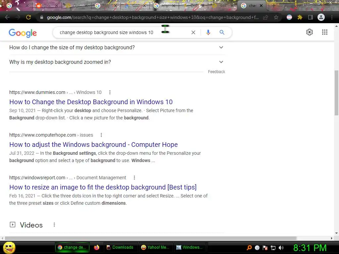The width and height of the screenshot is (339, 254).
Task: Click the Videos section heading
Action: point(31,225)
